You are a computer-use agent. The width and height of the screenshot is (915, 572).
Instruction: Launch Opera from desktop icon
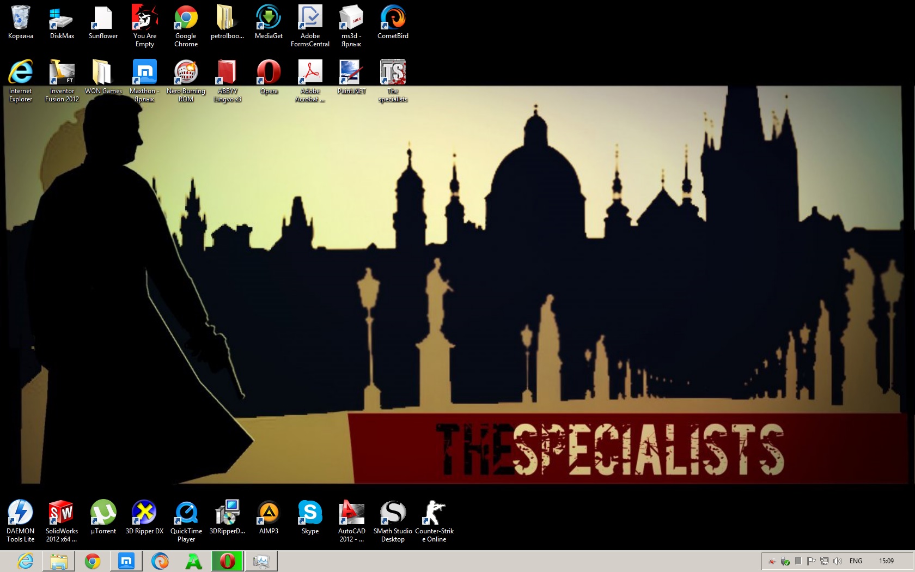(x=269, y=77)
